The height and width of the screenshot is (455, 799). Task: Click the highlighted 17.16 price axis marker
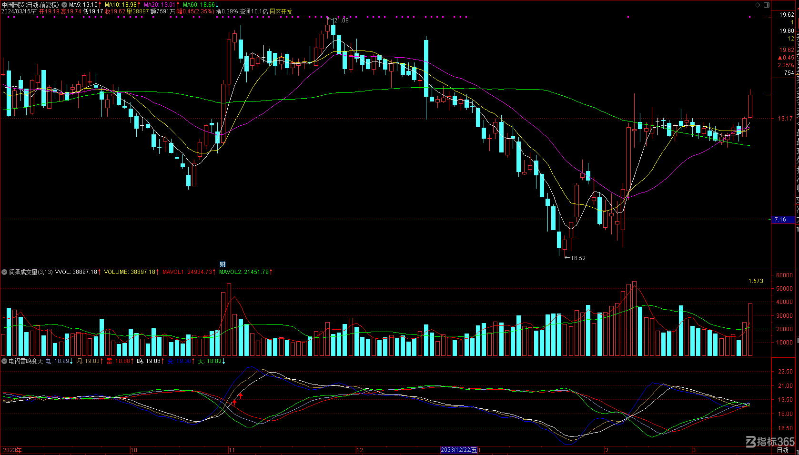[783, 220]
